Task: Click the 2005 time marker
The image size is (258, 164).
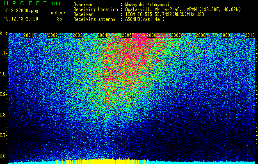Action: coord(127,35)
